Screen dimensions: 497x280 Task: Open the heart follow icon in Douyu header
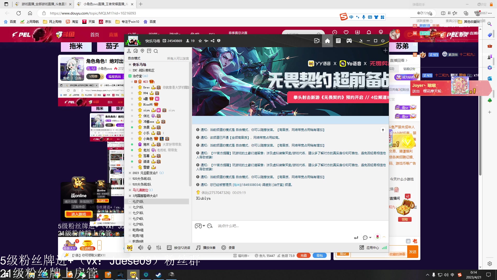346,32
